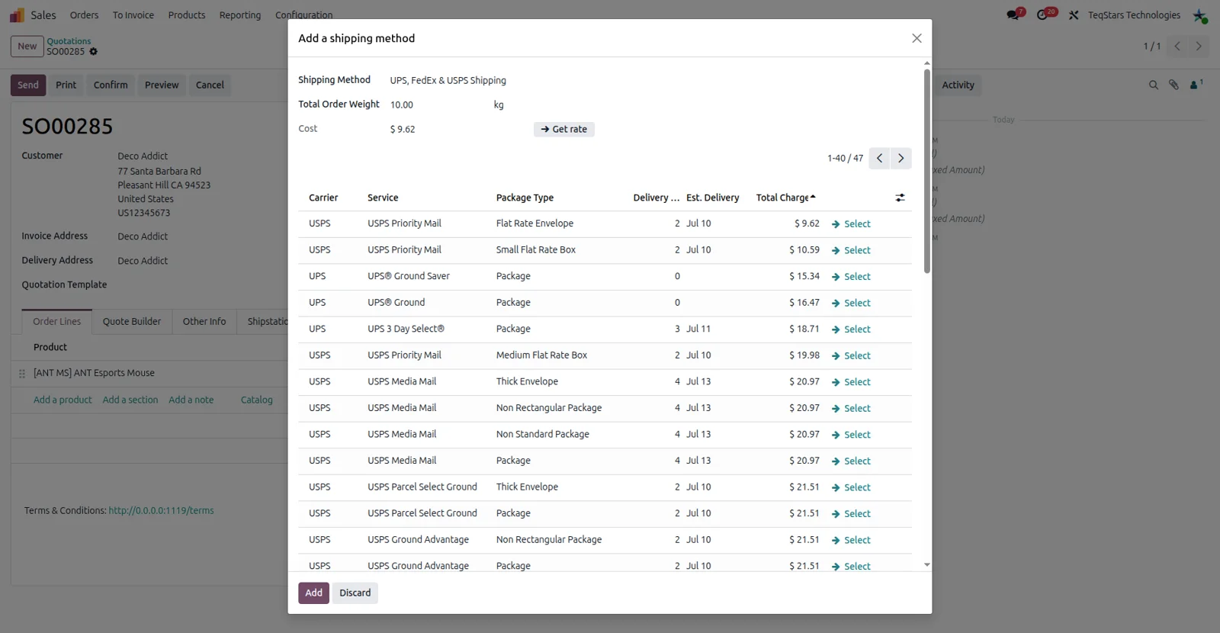This screenshot has height=633, width=1220.
Task: Select the Small Flat Rate Box rate
Action: [x=851, y=250]
